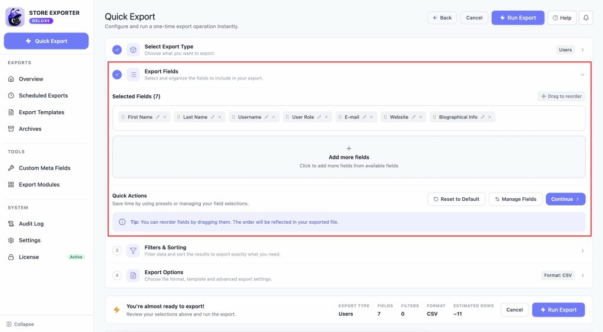
Task: Remove the Website field chip
Action: (420, 117)
